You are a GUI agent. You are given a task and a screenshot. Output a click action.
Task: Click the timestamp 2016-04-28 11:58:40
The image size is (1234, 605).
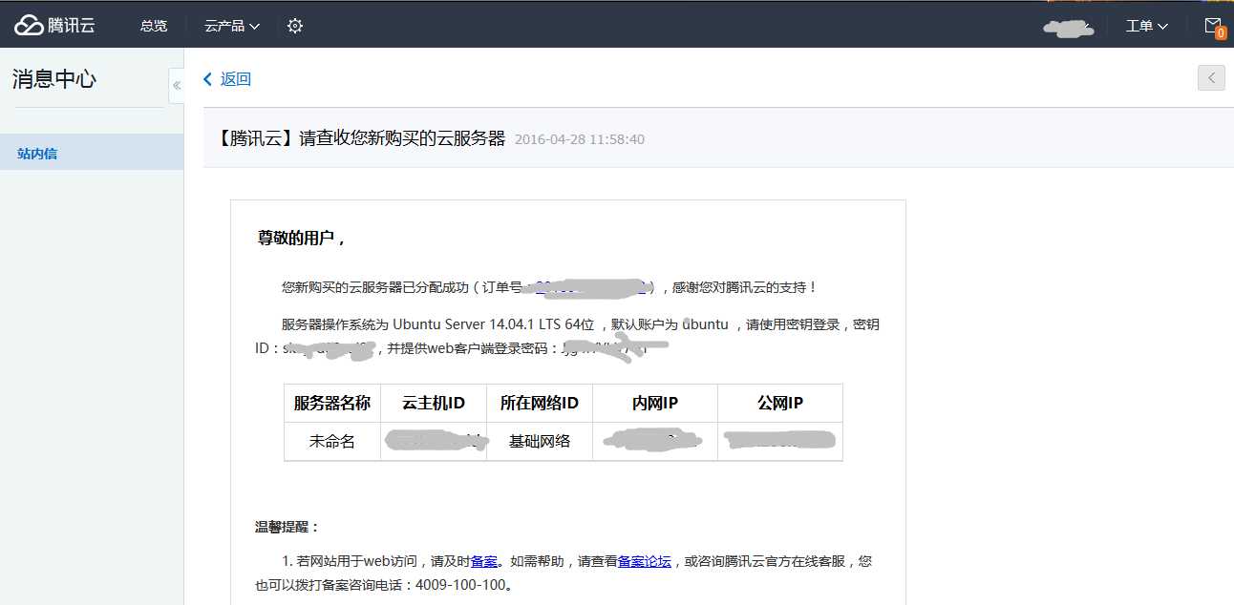coord(580,139)
